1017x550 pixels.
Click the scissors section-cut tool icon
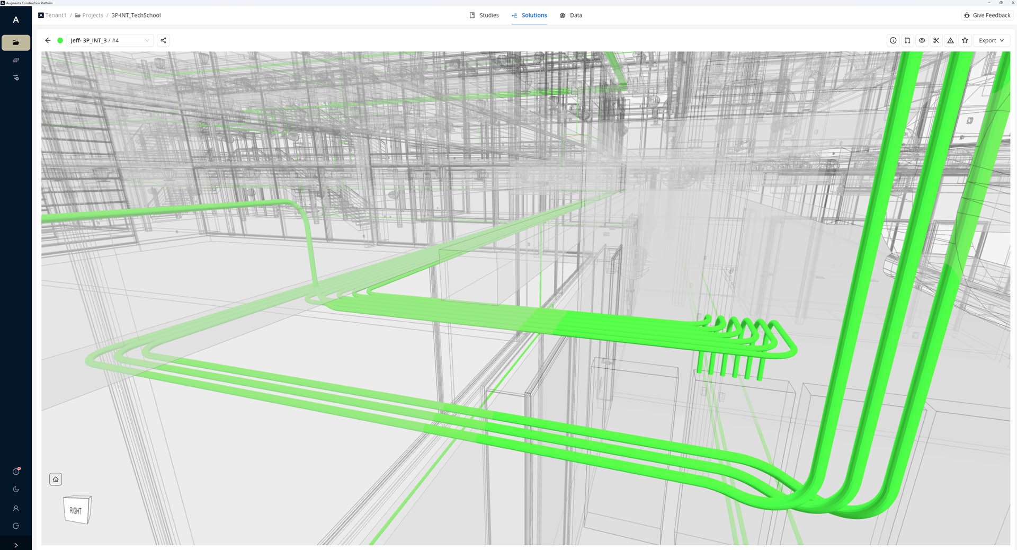[x=936, y=40]
